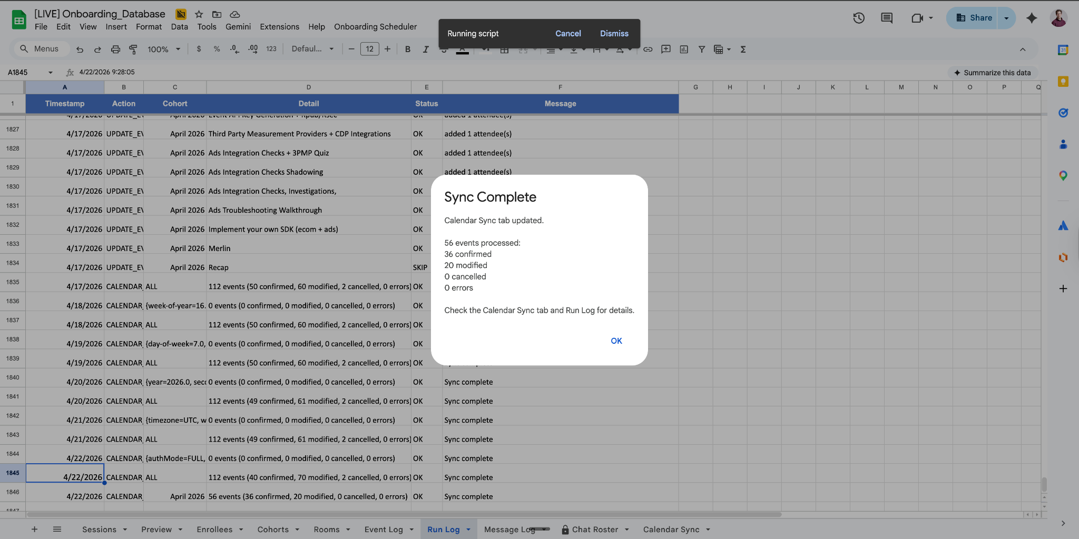The width and height of the screenshot is (1079, 539).
Task: Open Google Tasks side panel icon
Action: 1063,113
